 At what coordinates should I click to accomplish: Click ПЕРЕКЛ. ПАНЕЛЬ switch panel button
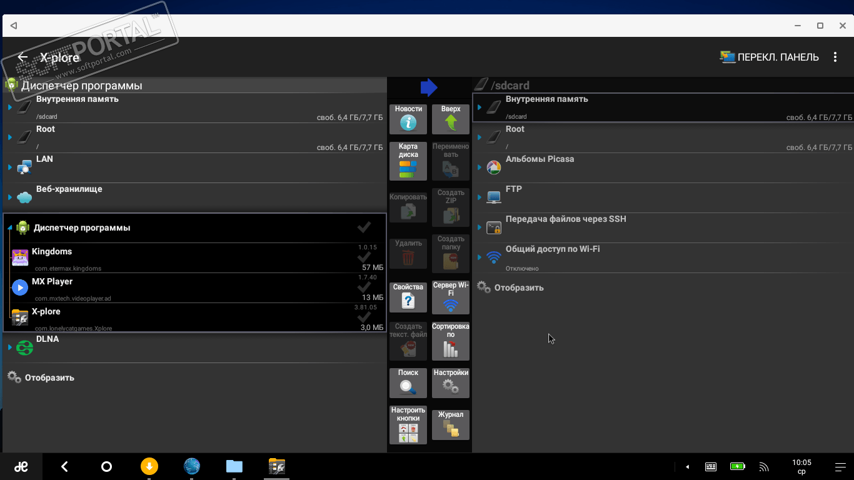click(769, 57)
